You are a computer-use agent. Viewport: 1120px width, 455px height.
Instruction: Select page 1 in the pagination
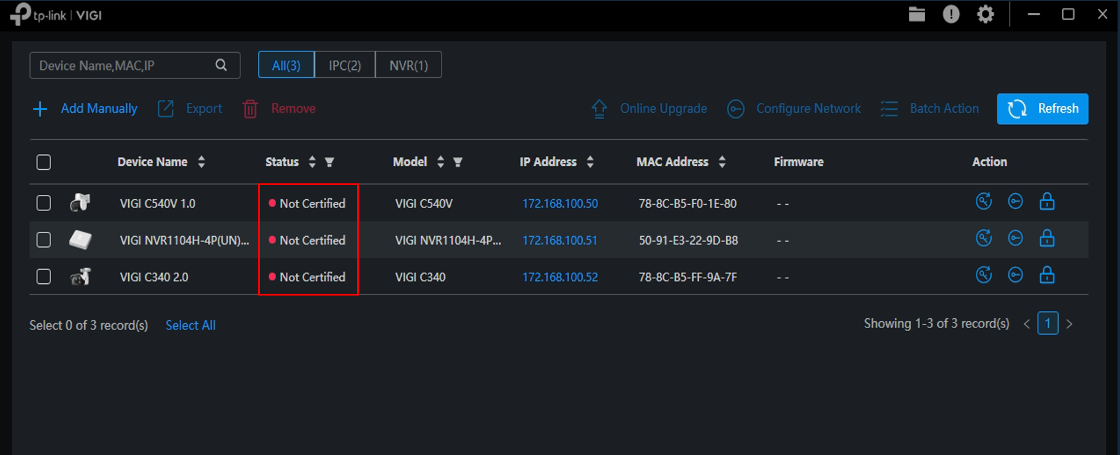pos(1048,323)
